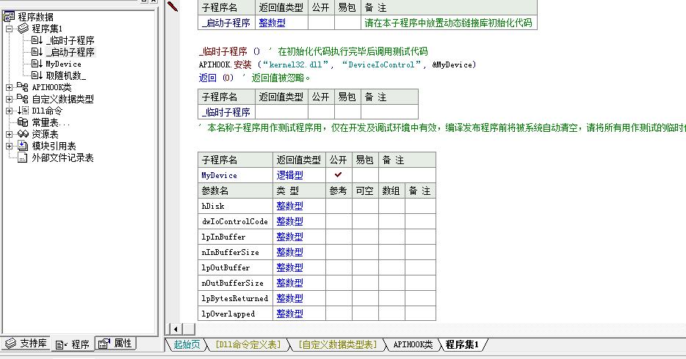
Task: Open the [Dll命令定义表] tab
Action: (x=248, y=344)
